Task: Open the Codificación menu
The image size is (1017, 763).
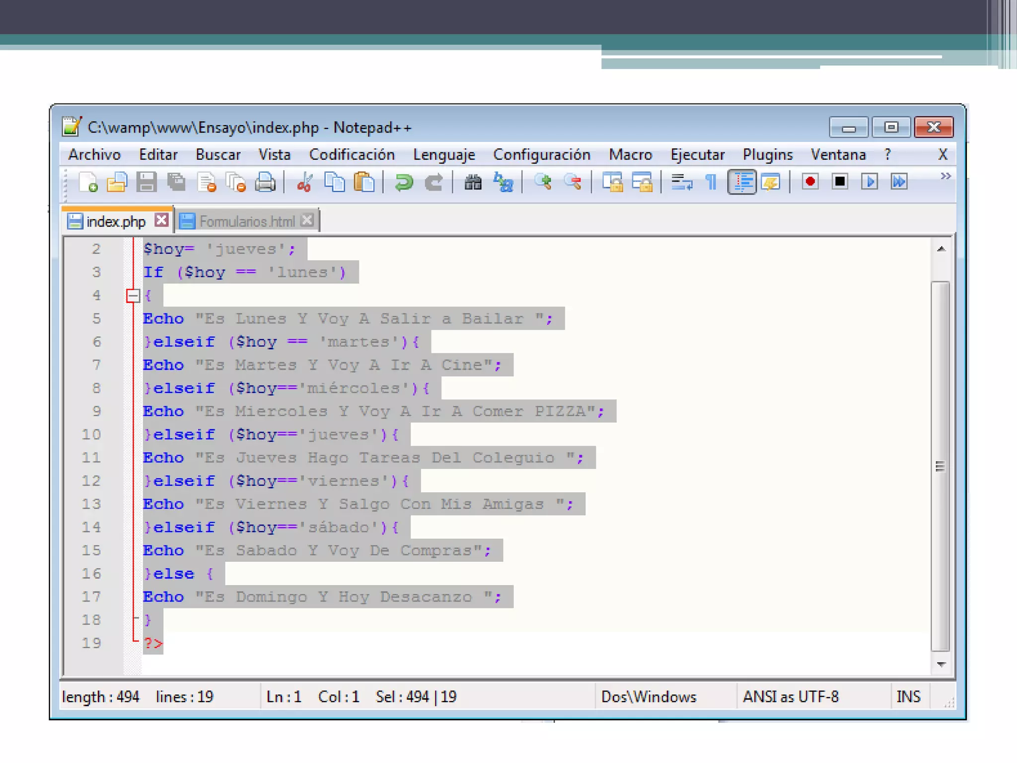Action: point(352,155)
